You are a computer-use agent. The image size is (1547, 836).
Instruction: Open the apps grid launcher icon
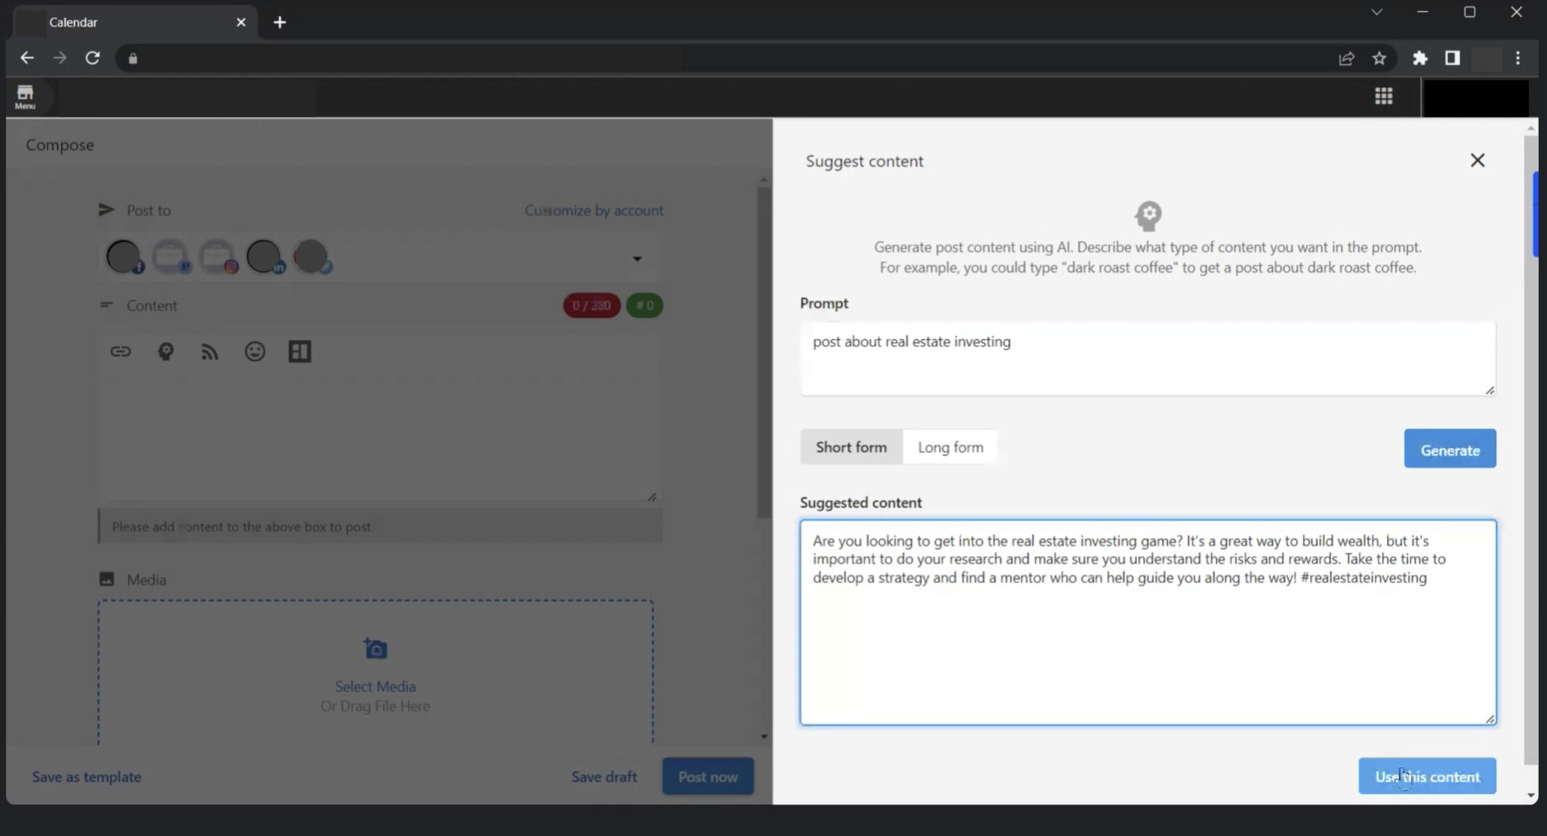[x=1383, y=96]
